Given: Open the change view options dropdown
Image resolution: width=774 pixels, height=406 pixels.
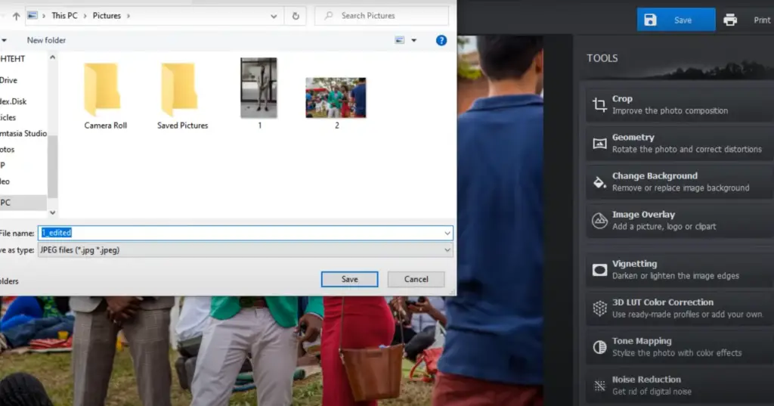Looking at the screenshot, I should pyautogui.click(x=413, y=40).
